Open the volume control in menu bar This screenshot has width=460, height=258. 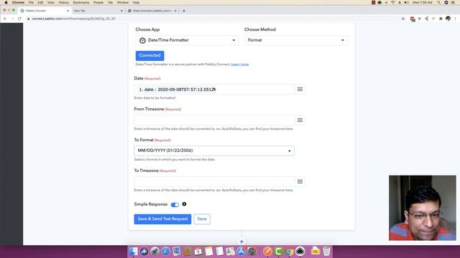coord(406,2)
